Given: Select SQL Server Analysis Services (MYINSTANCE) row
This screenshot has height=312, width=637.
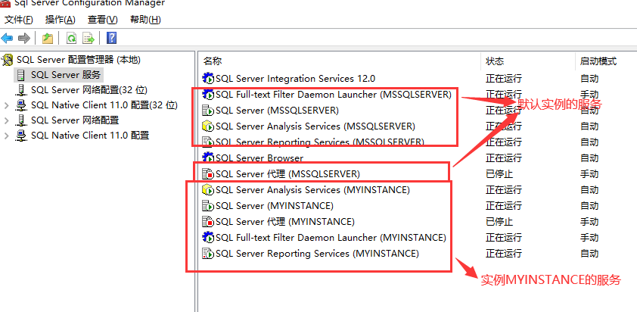Looking at the screenshot, I should (x=312, y=189).
